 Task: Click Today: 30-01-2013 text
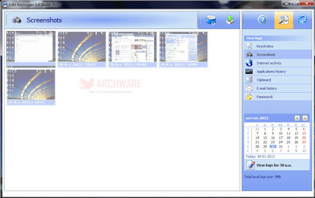coord(260,157)
